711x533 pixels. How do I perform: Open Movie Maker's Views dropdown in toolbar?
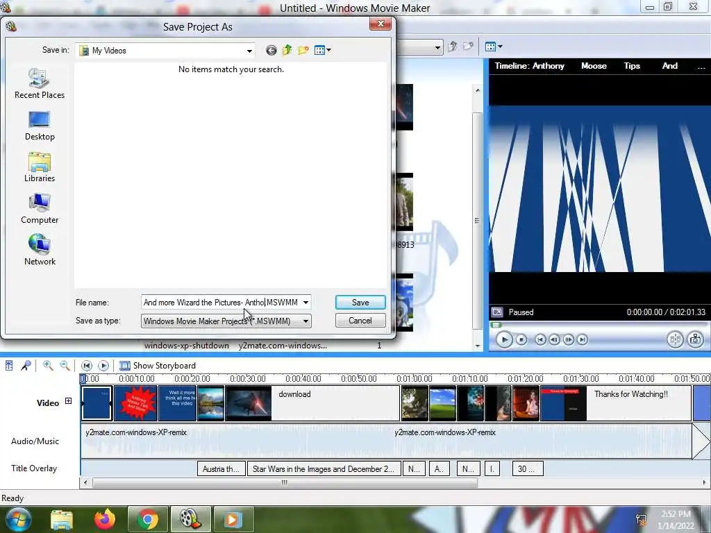tap(494, 46)
